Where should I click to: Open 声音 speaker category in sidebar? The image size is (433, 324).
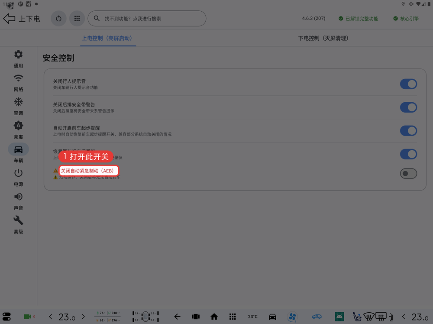pos(19,201)
